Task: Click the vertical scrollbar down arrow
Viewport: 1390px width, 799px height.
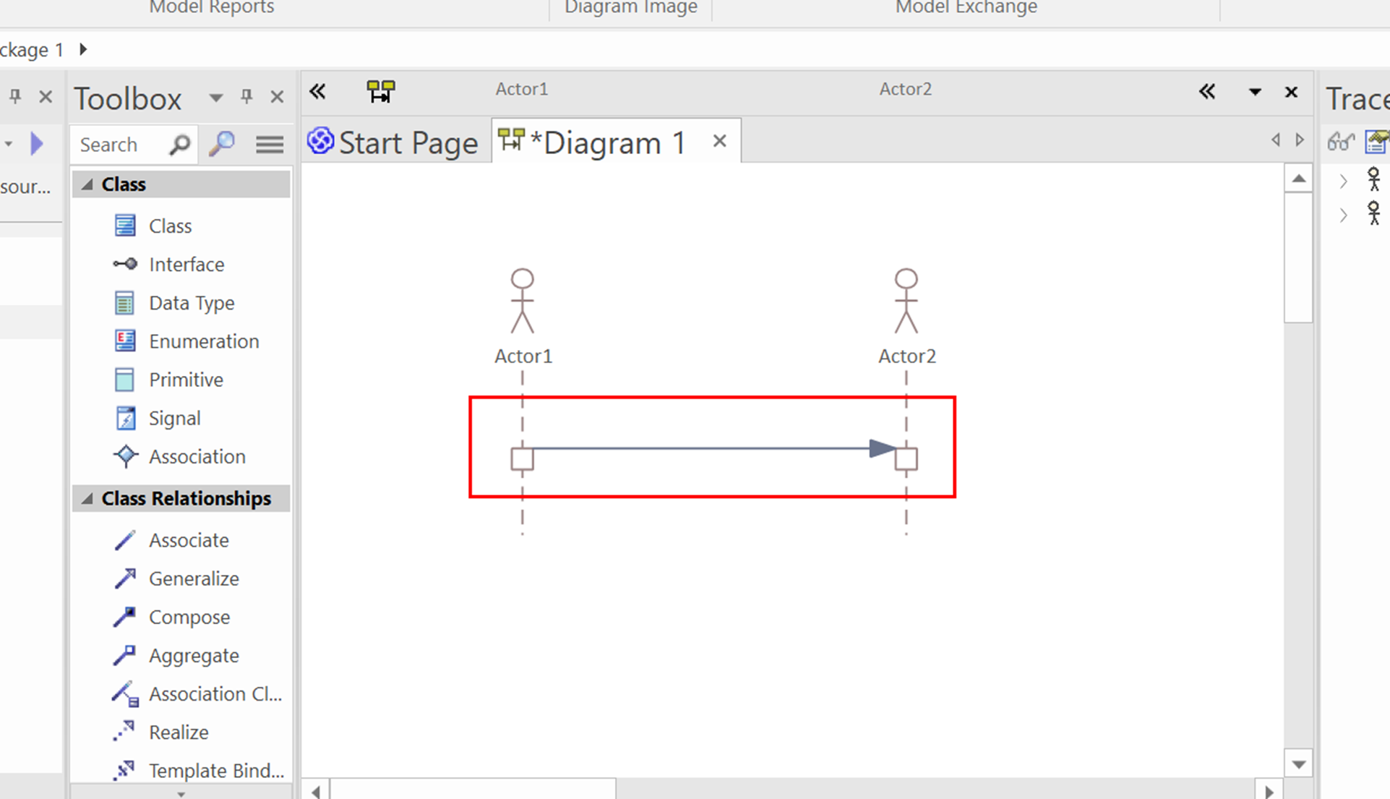Action: click(1298, 764)
